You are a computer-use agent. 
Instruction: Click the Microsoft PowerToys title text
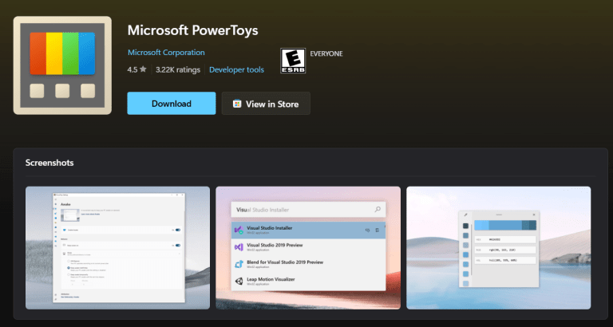pos(192,30)
